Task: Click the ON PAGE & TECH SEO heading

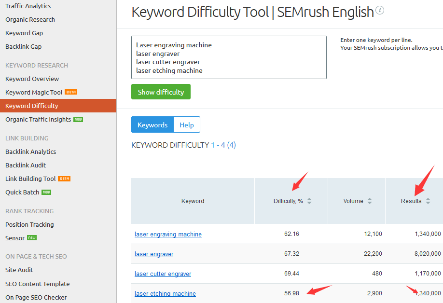Action: (x=36, y=256)
